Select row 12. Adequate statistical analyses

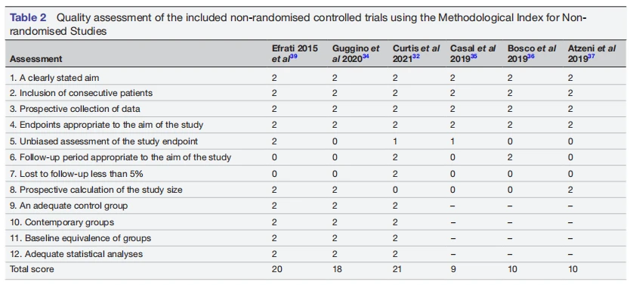pyautogui.click(x=315, y=254)
